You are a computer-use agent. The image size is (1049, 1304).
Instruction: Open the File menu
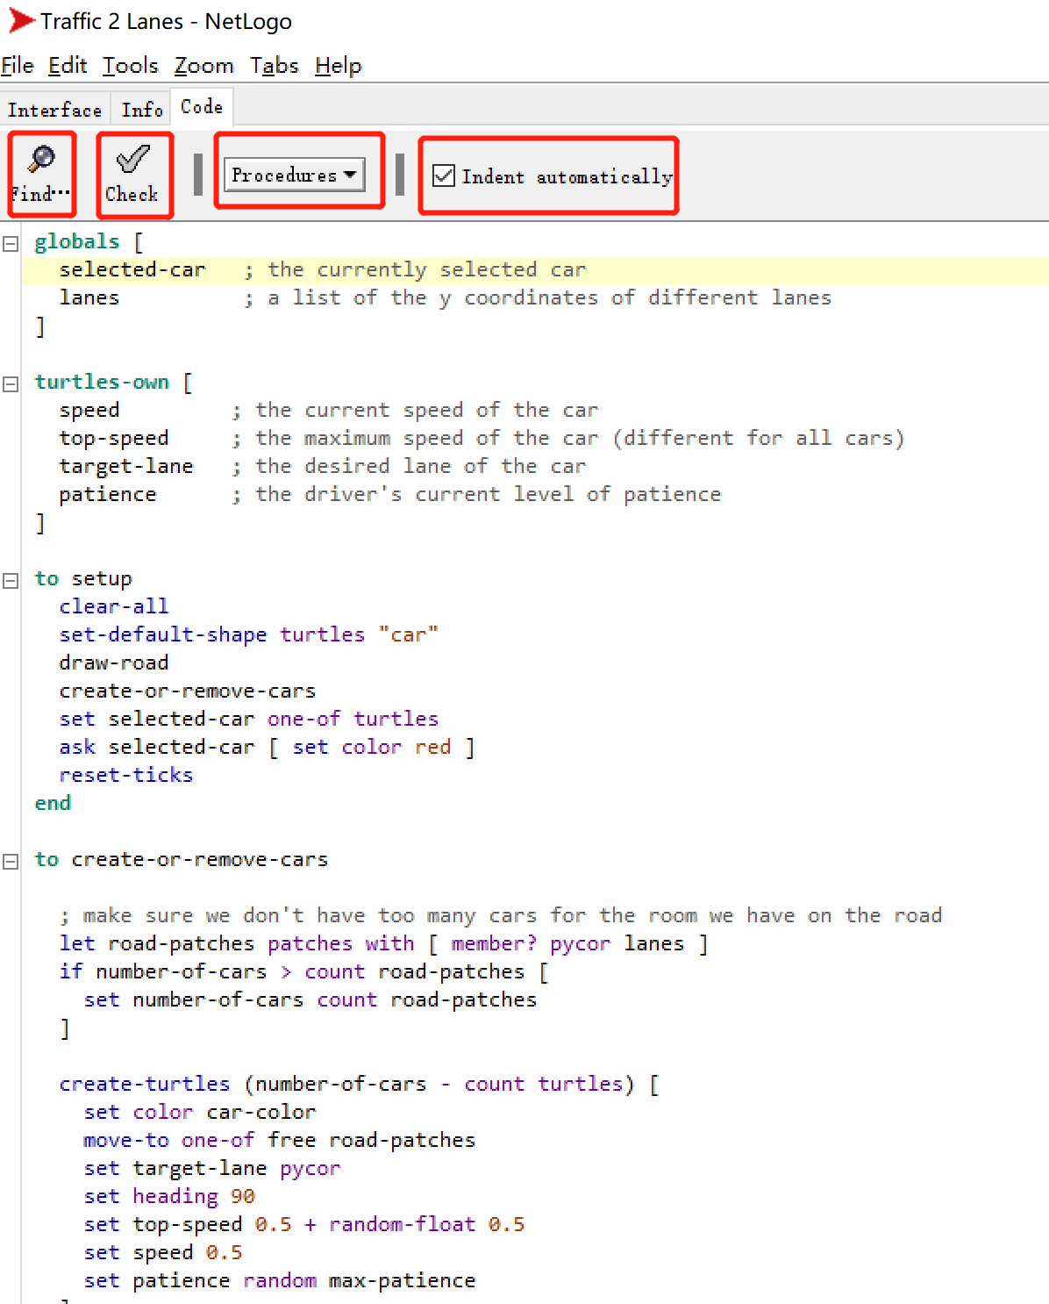point(18,66)
